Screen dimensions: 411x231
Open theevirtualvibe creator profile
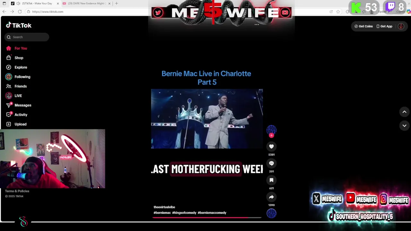pyautogui.click(x=164, y=207)
